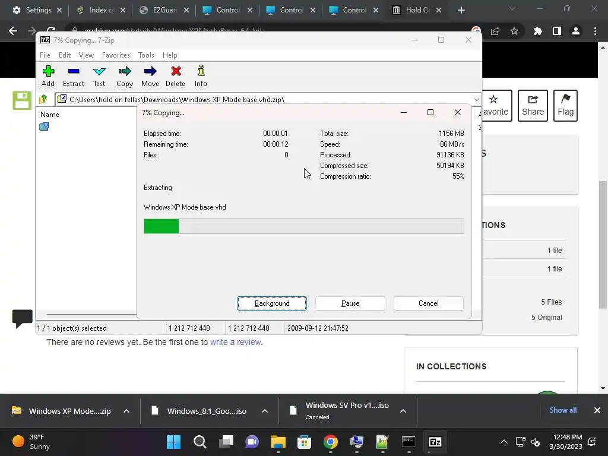The image size is (608, 456).
Task: Click the Copy toolbar icon
Action: (x=125, y=75)
